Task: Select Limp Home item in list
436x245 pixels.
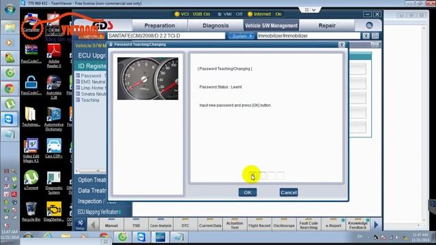Action: (91, 88)
